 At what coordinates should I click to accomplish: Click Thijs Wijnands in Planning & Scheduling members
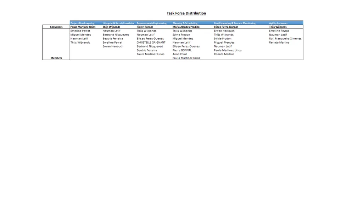coord(183,31)
